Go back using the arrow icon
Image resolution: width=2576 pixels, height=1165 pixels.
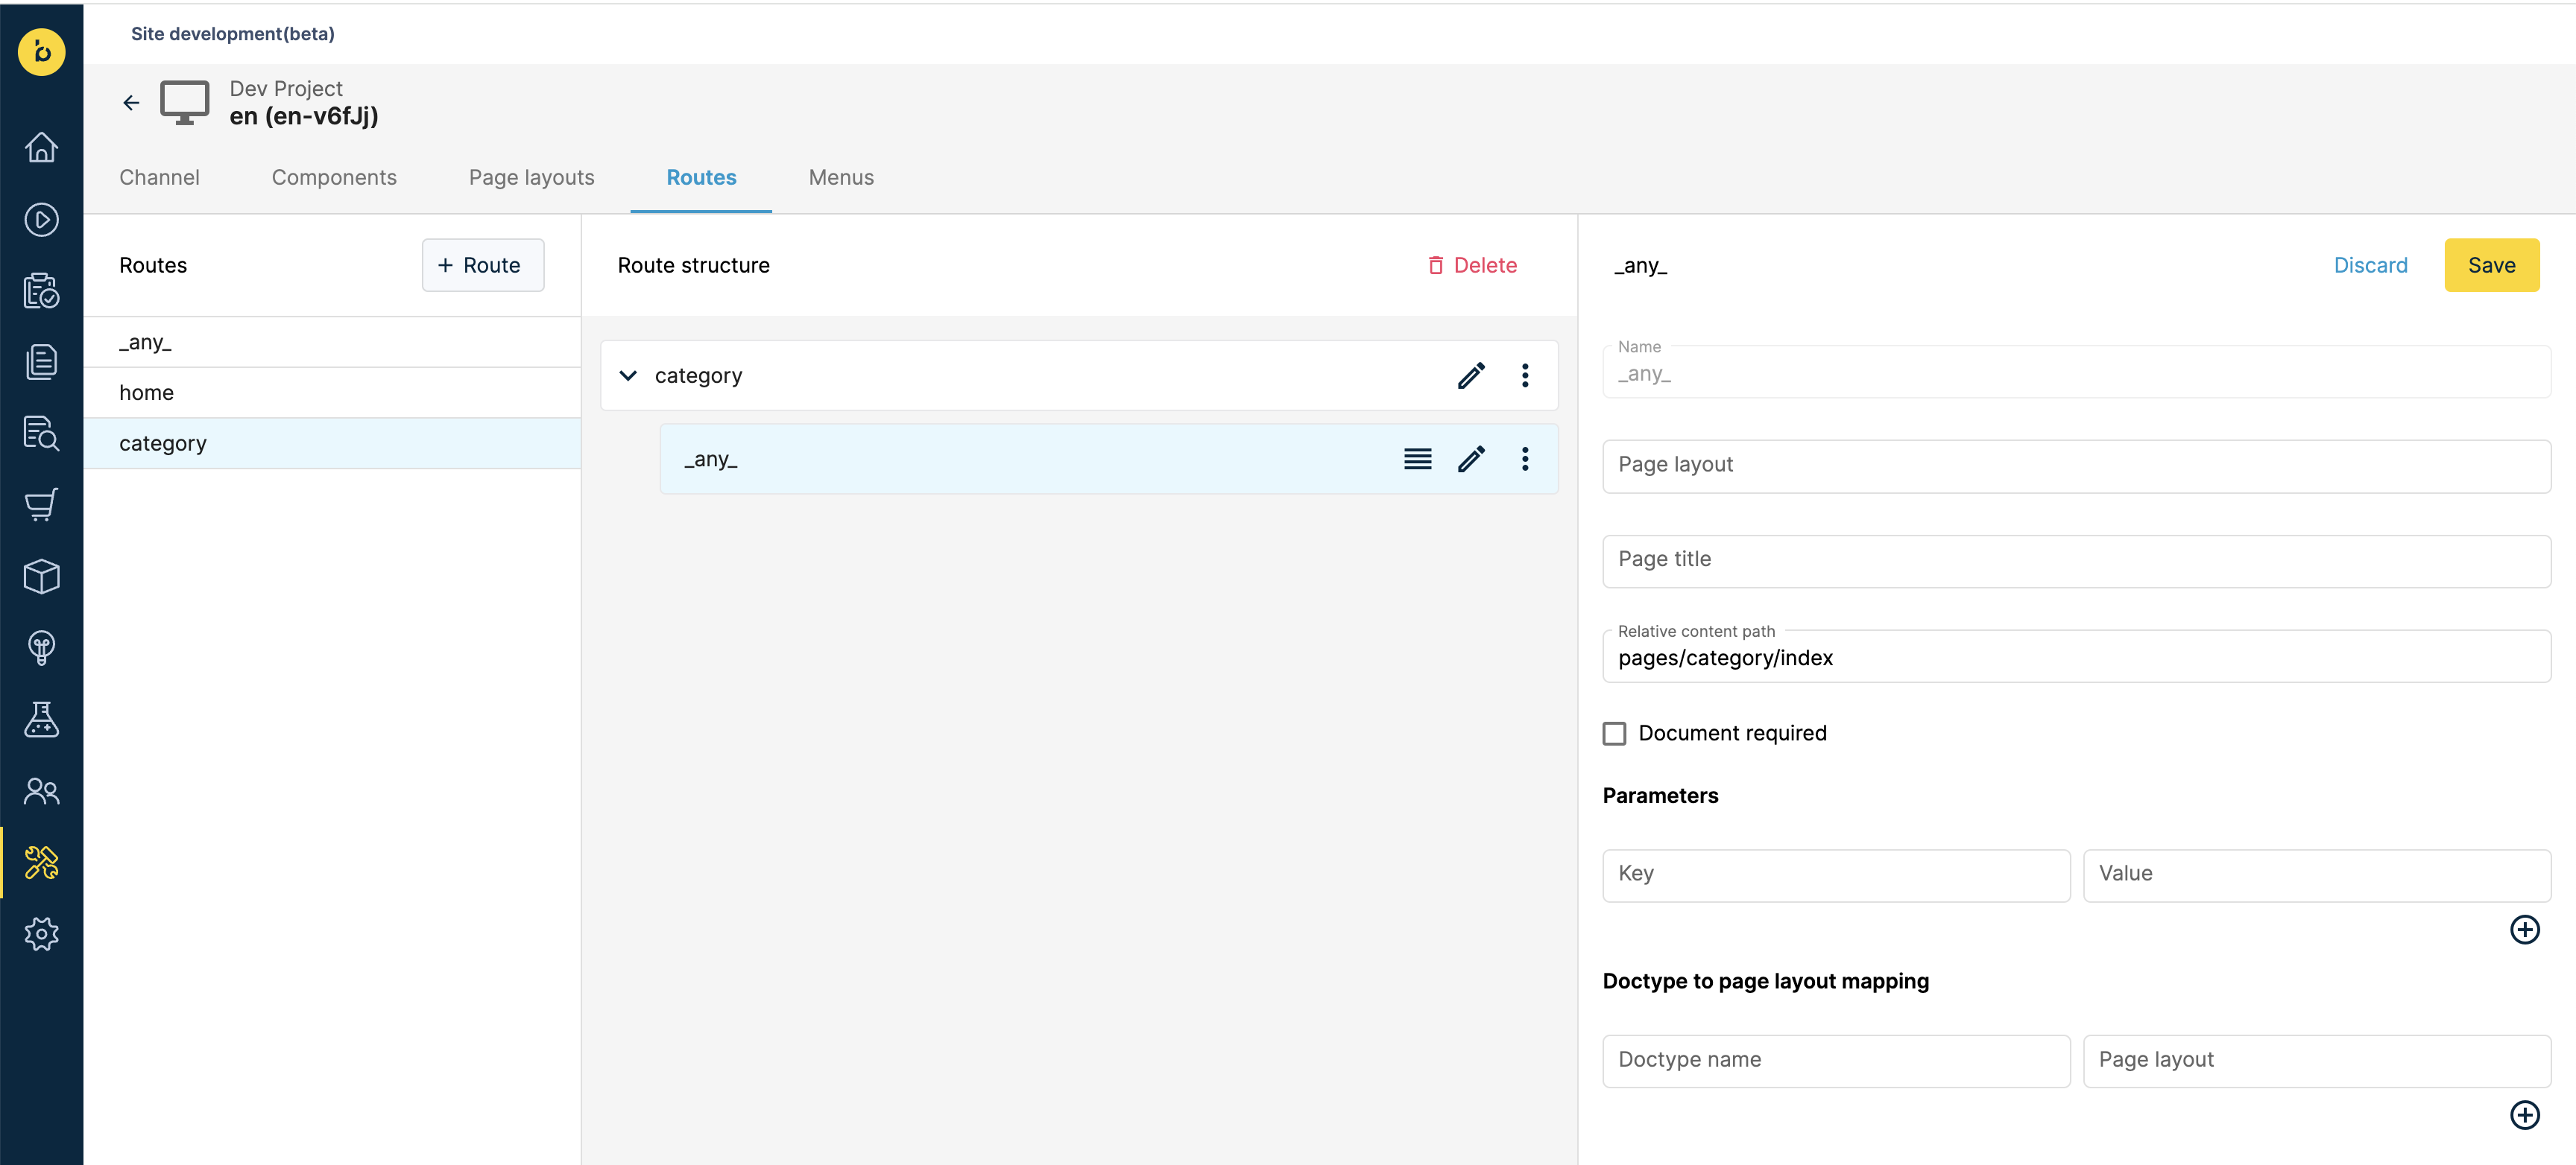click(x=131, y=102)
